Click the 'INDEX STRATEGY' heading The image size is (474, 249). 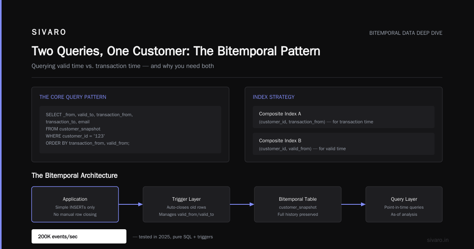click(x=274, y=97)
